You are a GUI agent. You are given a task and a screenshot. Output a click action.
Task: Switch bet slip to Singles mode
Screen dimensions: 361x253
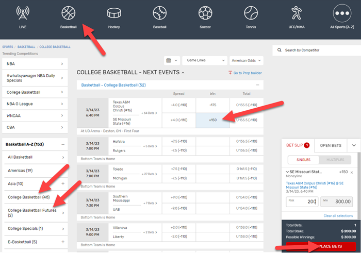tap(303, 160)
